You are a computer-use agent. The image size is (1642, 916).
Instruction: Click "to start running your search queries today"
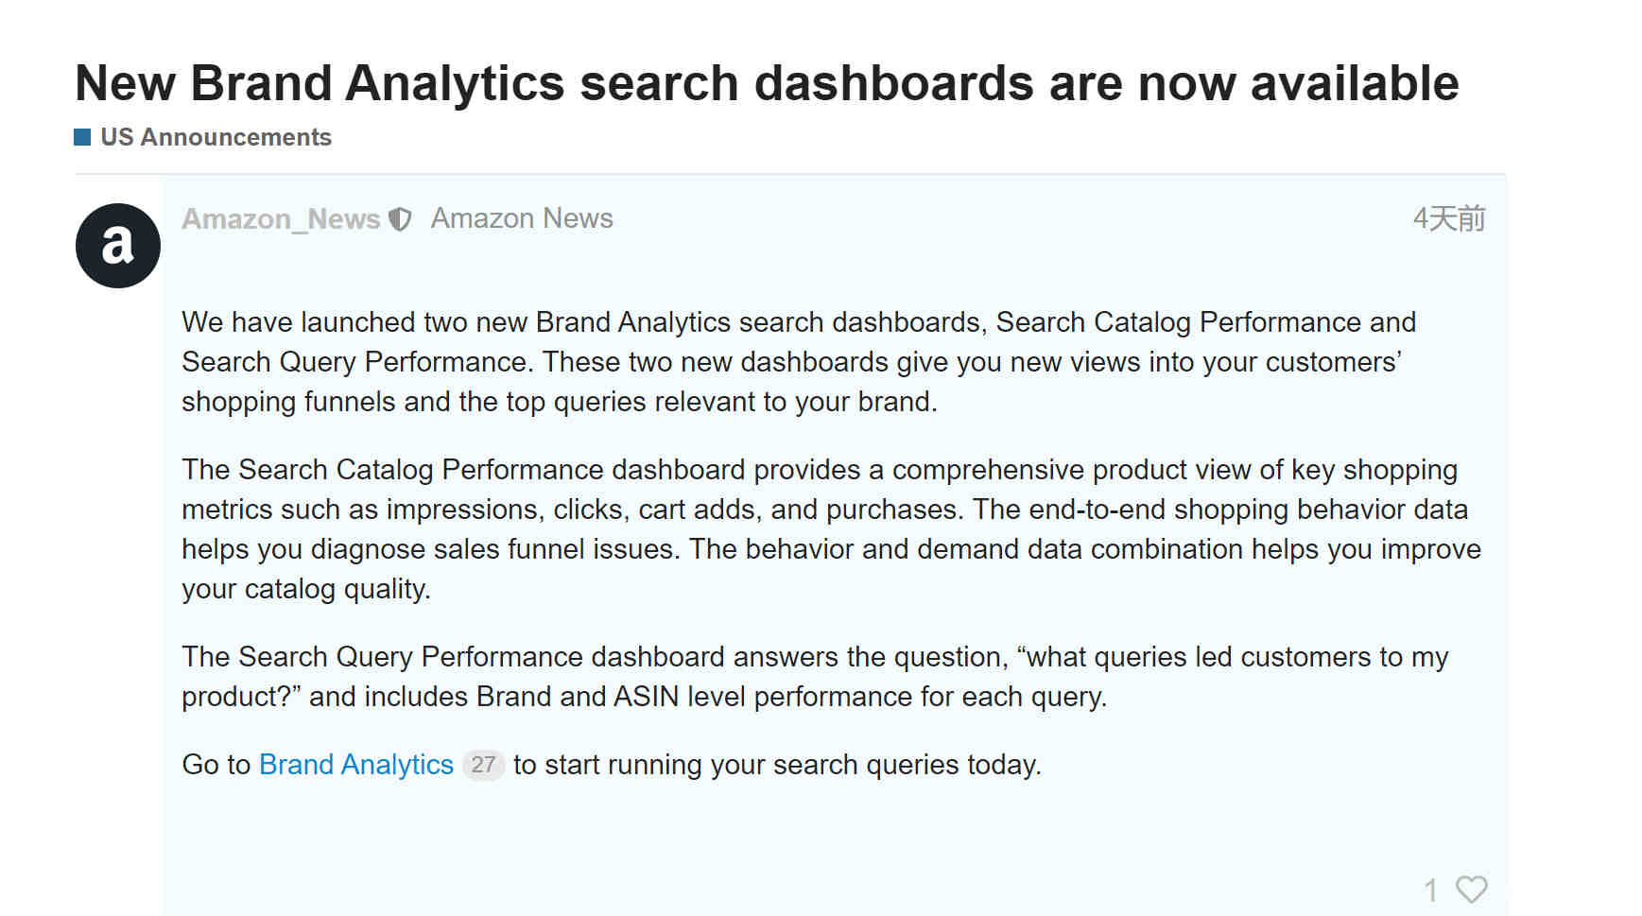tap(777, 764)
